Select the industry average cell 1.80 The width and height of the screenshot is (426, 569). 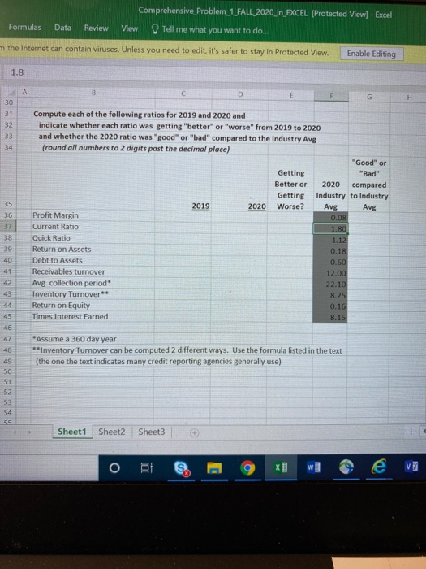coord(330,228)
